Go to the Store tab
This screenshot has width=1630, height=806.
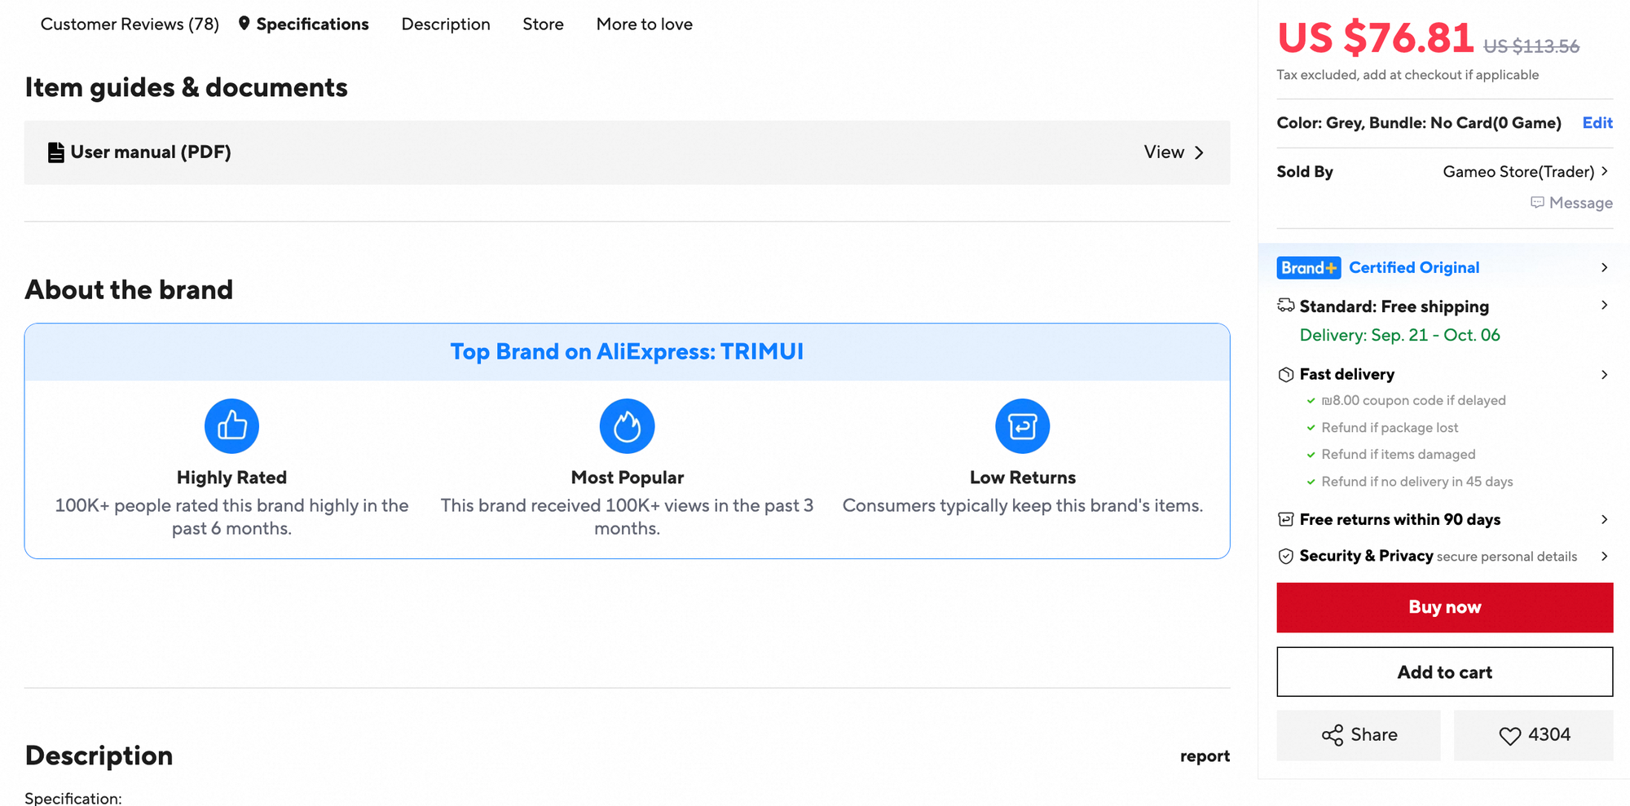[543, 24]
